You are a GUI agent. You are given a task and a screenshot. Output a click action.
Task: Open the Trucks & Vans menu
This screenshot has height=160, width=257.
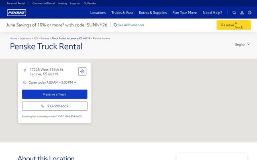coord(122,12)
